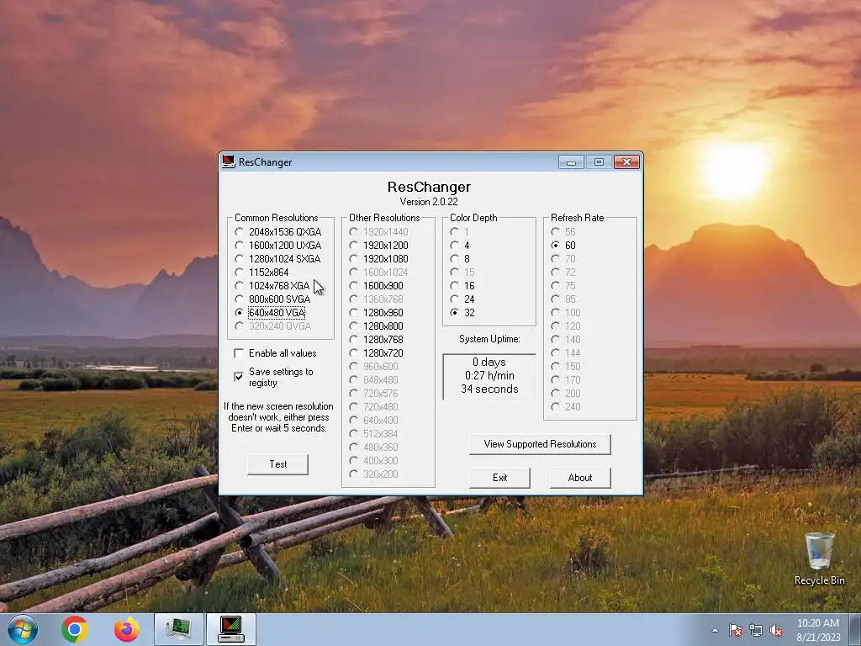Select 640x480 VGA resolution

point(270,313)
